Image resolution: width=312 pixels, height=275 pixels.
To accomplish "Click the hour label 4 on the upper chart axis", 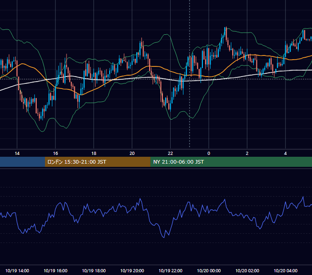I will (x=285, y=154).
